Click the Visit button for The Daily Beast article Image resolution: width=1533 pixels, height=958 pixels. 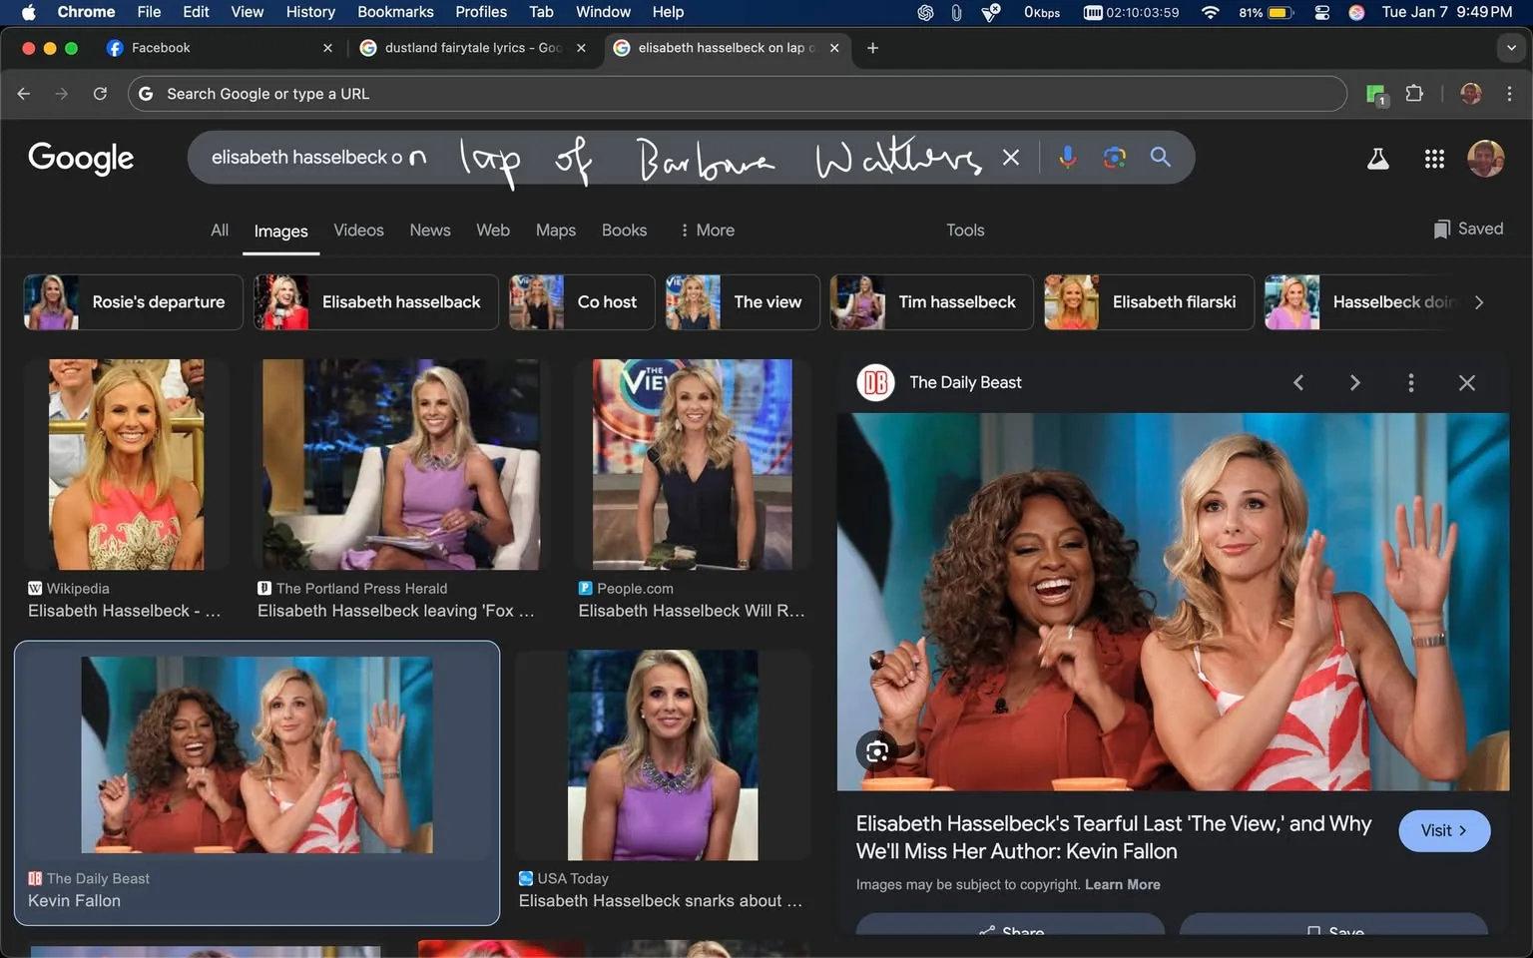pyautogui.click(x=1444, y=830)
